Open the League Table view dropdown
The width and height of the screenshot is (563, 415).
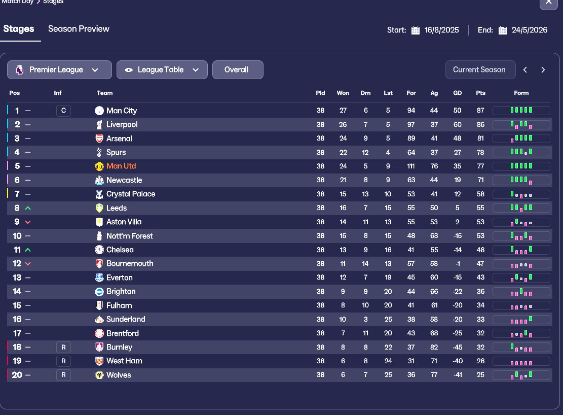tap(162, 70)
